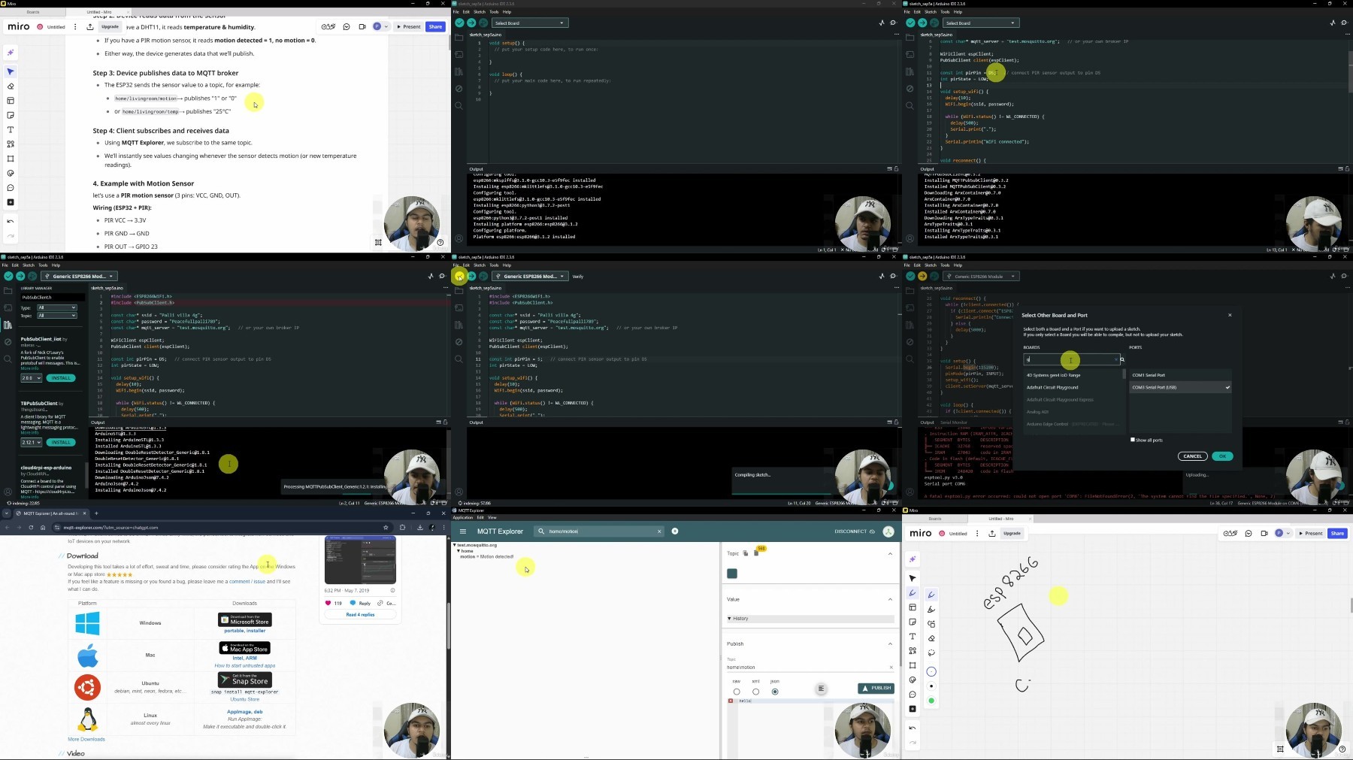Select the raw payload format radio button
The height and width of the screenshot is (760, 1353).
click(737, 692)
